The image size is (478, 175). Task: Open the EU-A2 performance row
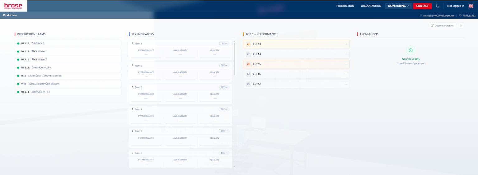pos(296,84)
